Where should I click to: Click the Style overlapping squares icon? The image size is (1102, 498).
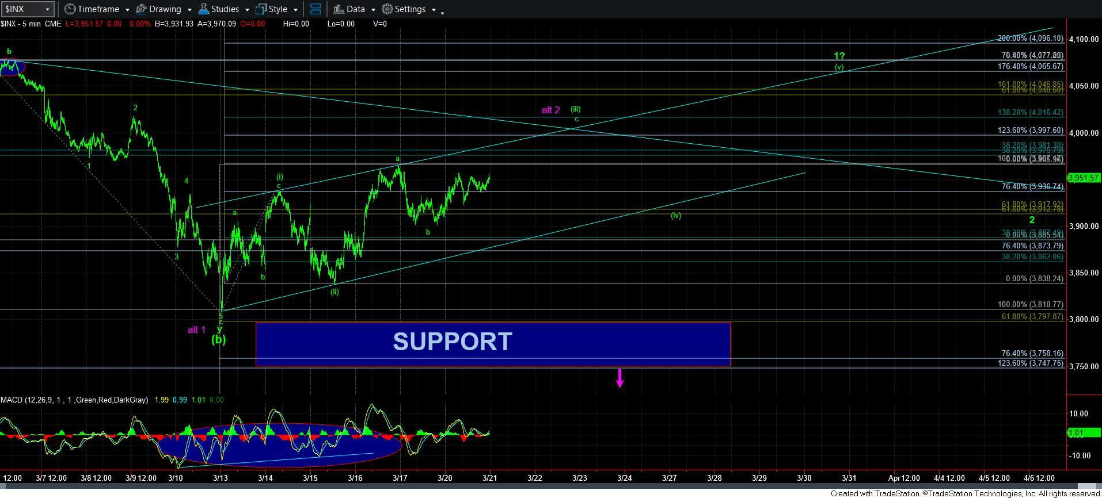(261, 9)
